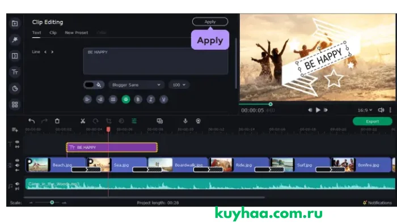The width and height of the screenshot is (397, 223).
Task: Click the BE HAPPY text input field
Action: pyautogui.click(x=155, y=61)
